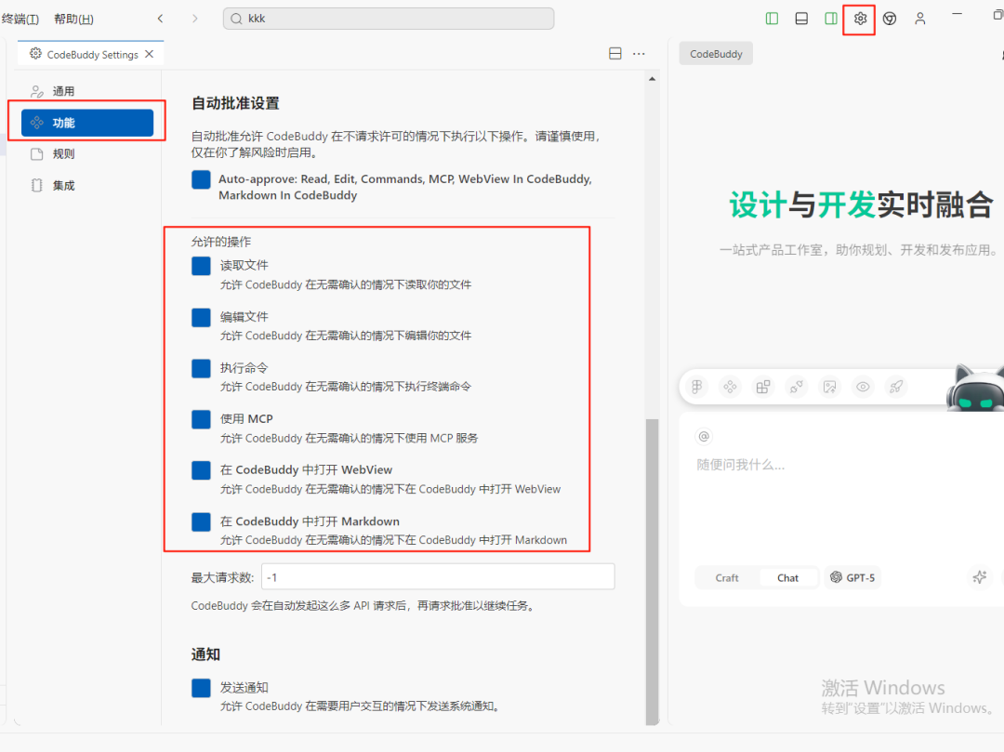Open the user account icon
This screenshot has height=752, width=1004.
tap(919, 19)
